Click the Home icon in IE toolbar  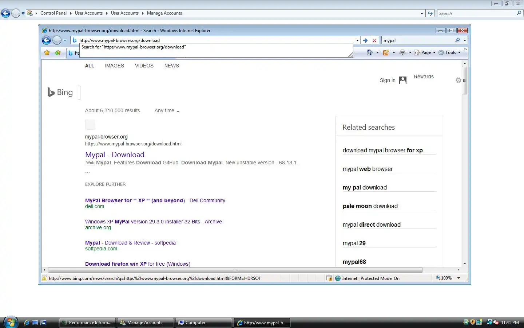[370, 52]
